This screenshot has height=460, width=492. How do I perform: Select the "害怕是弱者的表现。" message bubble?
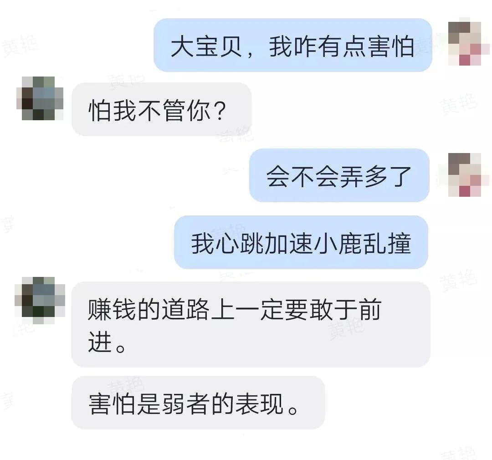pos(198,403)
